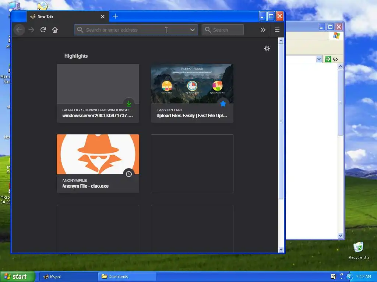Maximize the Downloads window
377x282 pixels.
(x=330, y=26)
